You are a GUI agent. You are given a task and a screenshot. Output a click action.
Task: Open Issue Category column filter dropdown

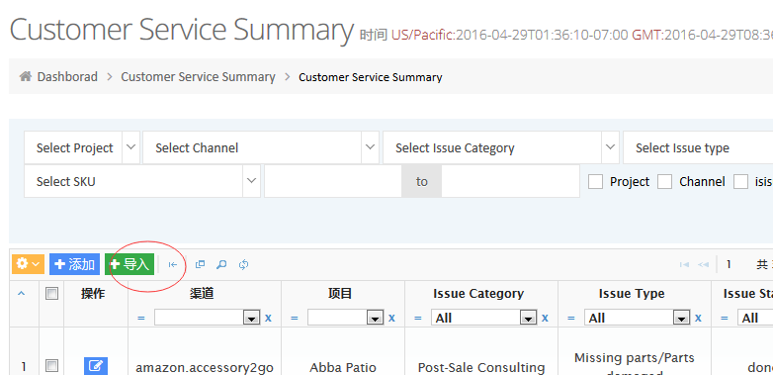click(484, 318)
